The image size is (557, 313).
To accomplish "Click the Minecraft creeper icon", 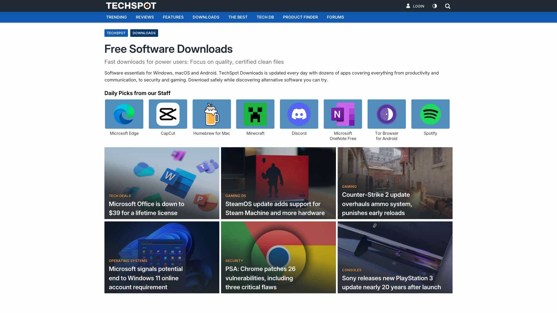I will point(255,114).
